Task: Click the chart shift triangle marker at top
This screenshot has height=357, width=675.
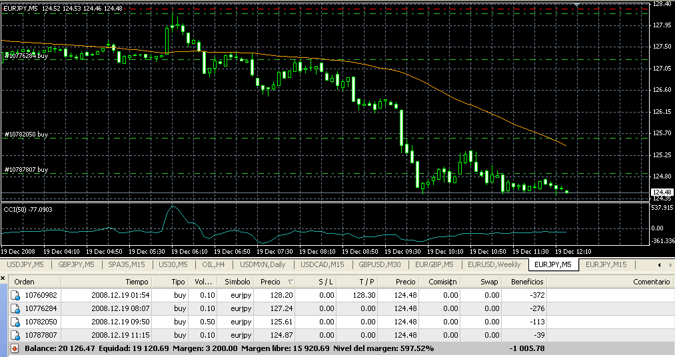Action: (x=578, y=5)
